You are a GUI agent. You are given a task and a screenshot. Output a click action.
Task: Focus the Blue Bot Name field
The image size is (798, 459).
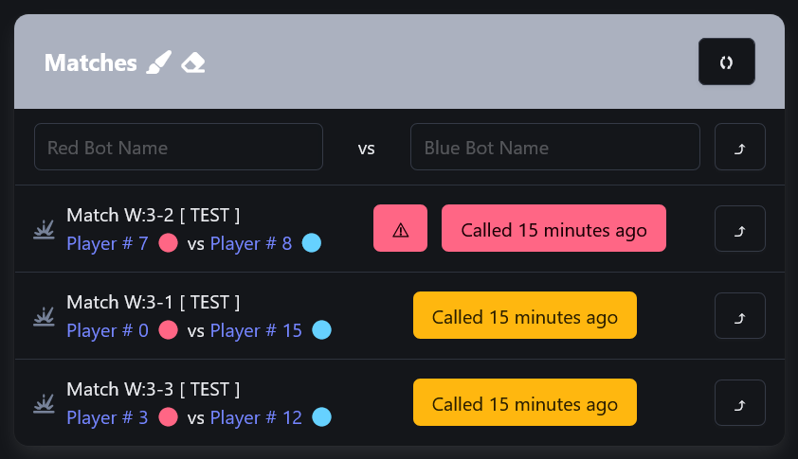point(555,147)
